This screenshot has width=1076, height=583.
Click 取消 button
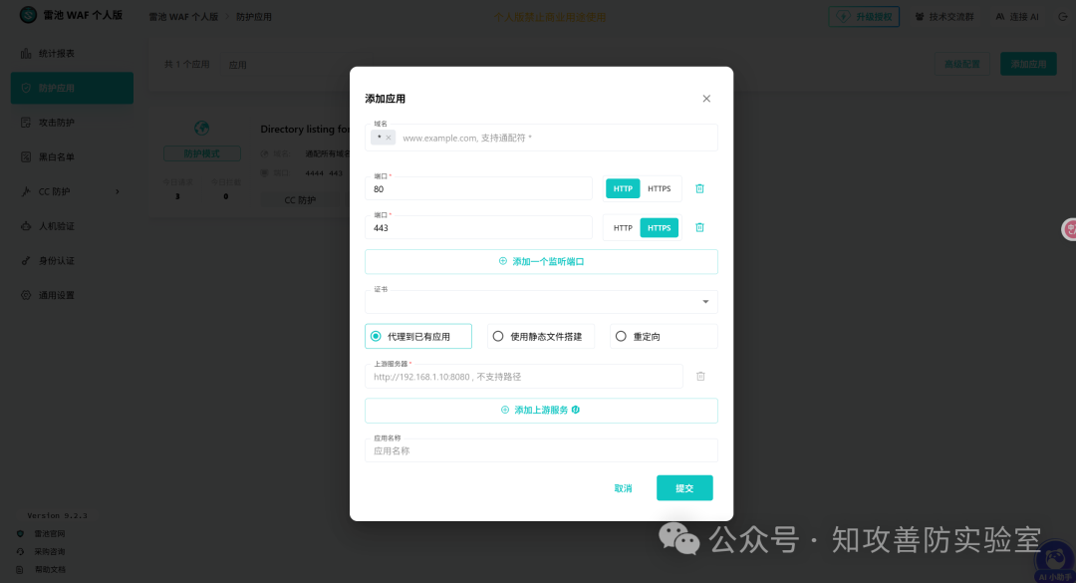tap(623, 488)
